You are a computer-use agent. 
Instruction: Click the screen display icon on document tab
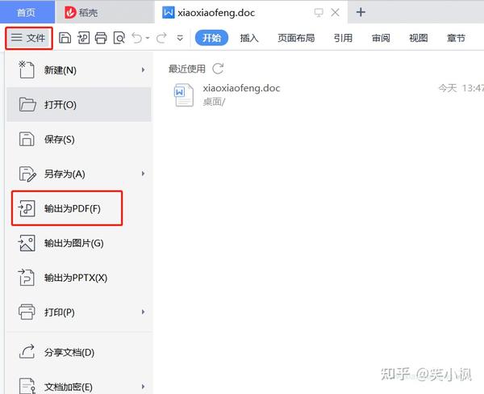[319, 13]
